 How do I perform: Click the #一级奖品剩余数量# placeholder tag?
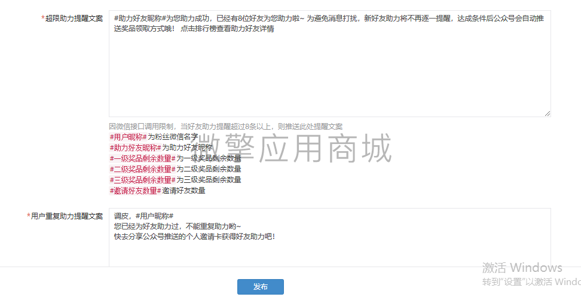pyautogui.click(x=142, y=158)
